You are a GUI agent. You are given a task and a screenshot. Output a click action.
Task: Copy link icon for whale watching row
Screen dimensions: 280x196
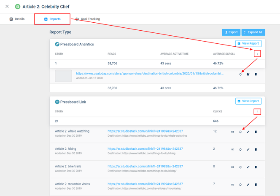tap(232, 132)
